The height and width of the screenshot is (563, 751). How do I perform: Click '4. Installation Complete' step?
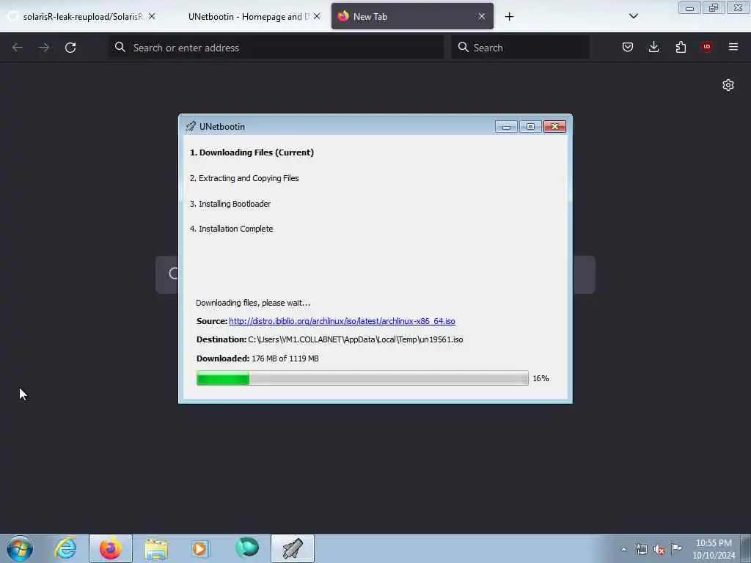(x=231, y=229)
